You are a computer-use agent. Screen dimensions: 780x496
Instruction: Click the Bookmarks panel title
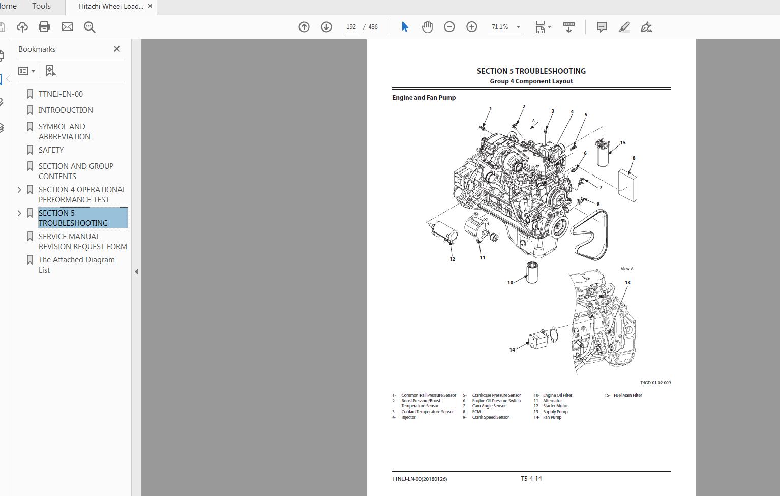(37, 49)
